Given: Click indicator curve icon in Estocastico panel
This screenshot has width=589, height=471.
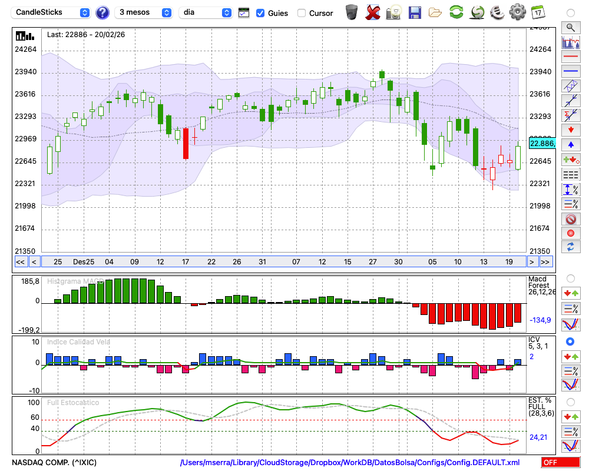Looking at the screenshot, I should tap(571, 446).
